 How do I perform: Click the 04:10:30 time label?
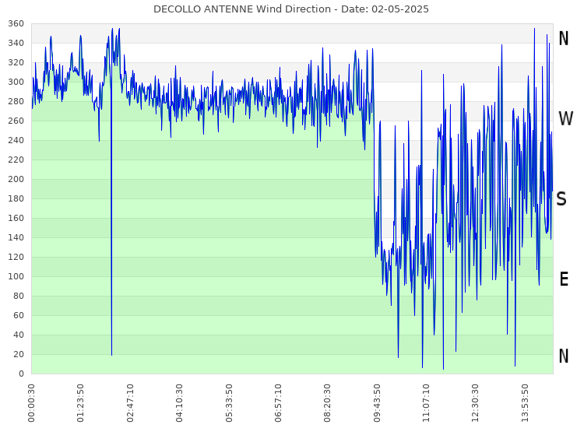[179, 403]
